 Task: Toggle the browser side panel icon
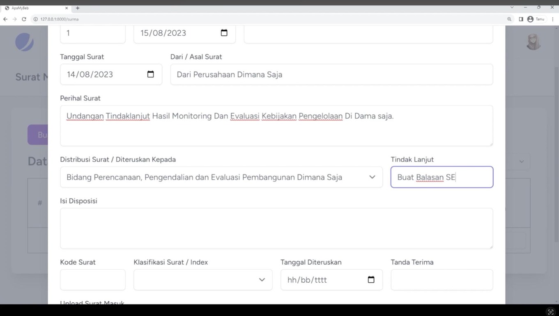tap(521, 19)
